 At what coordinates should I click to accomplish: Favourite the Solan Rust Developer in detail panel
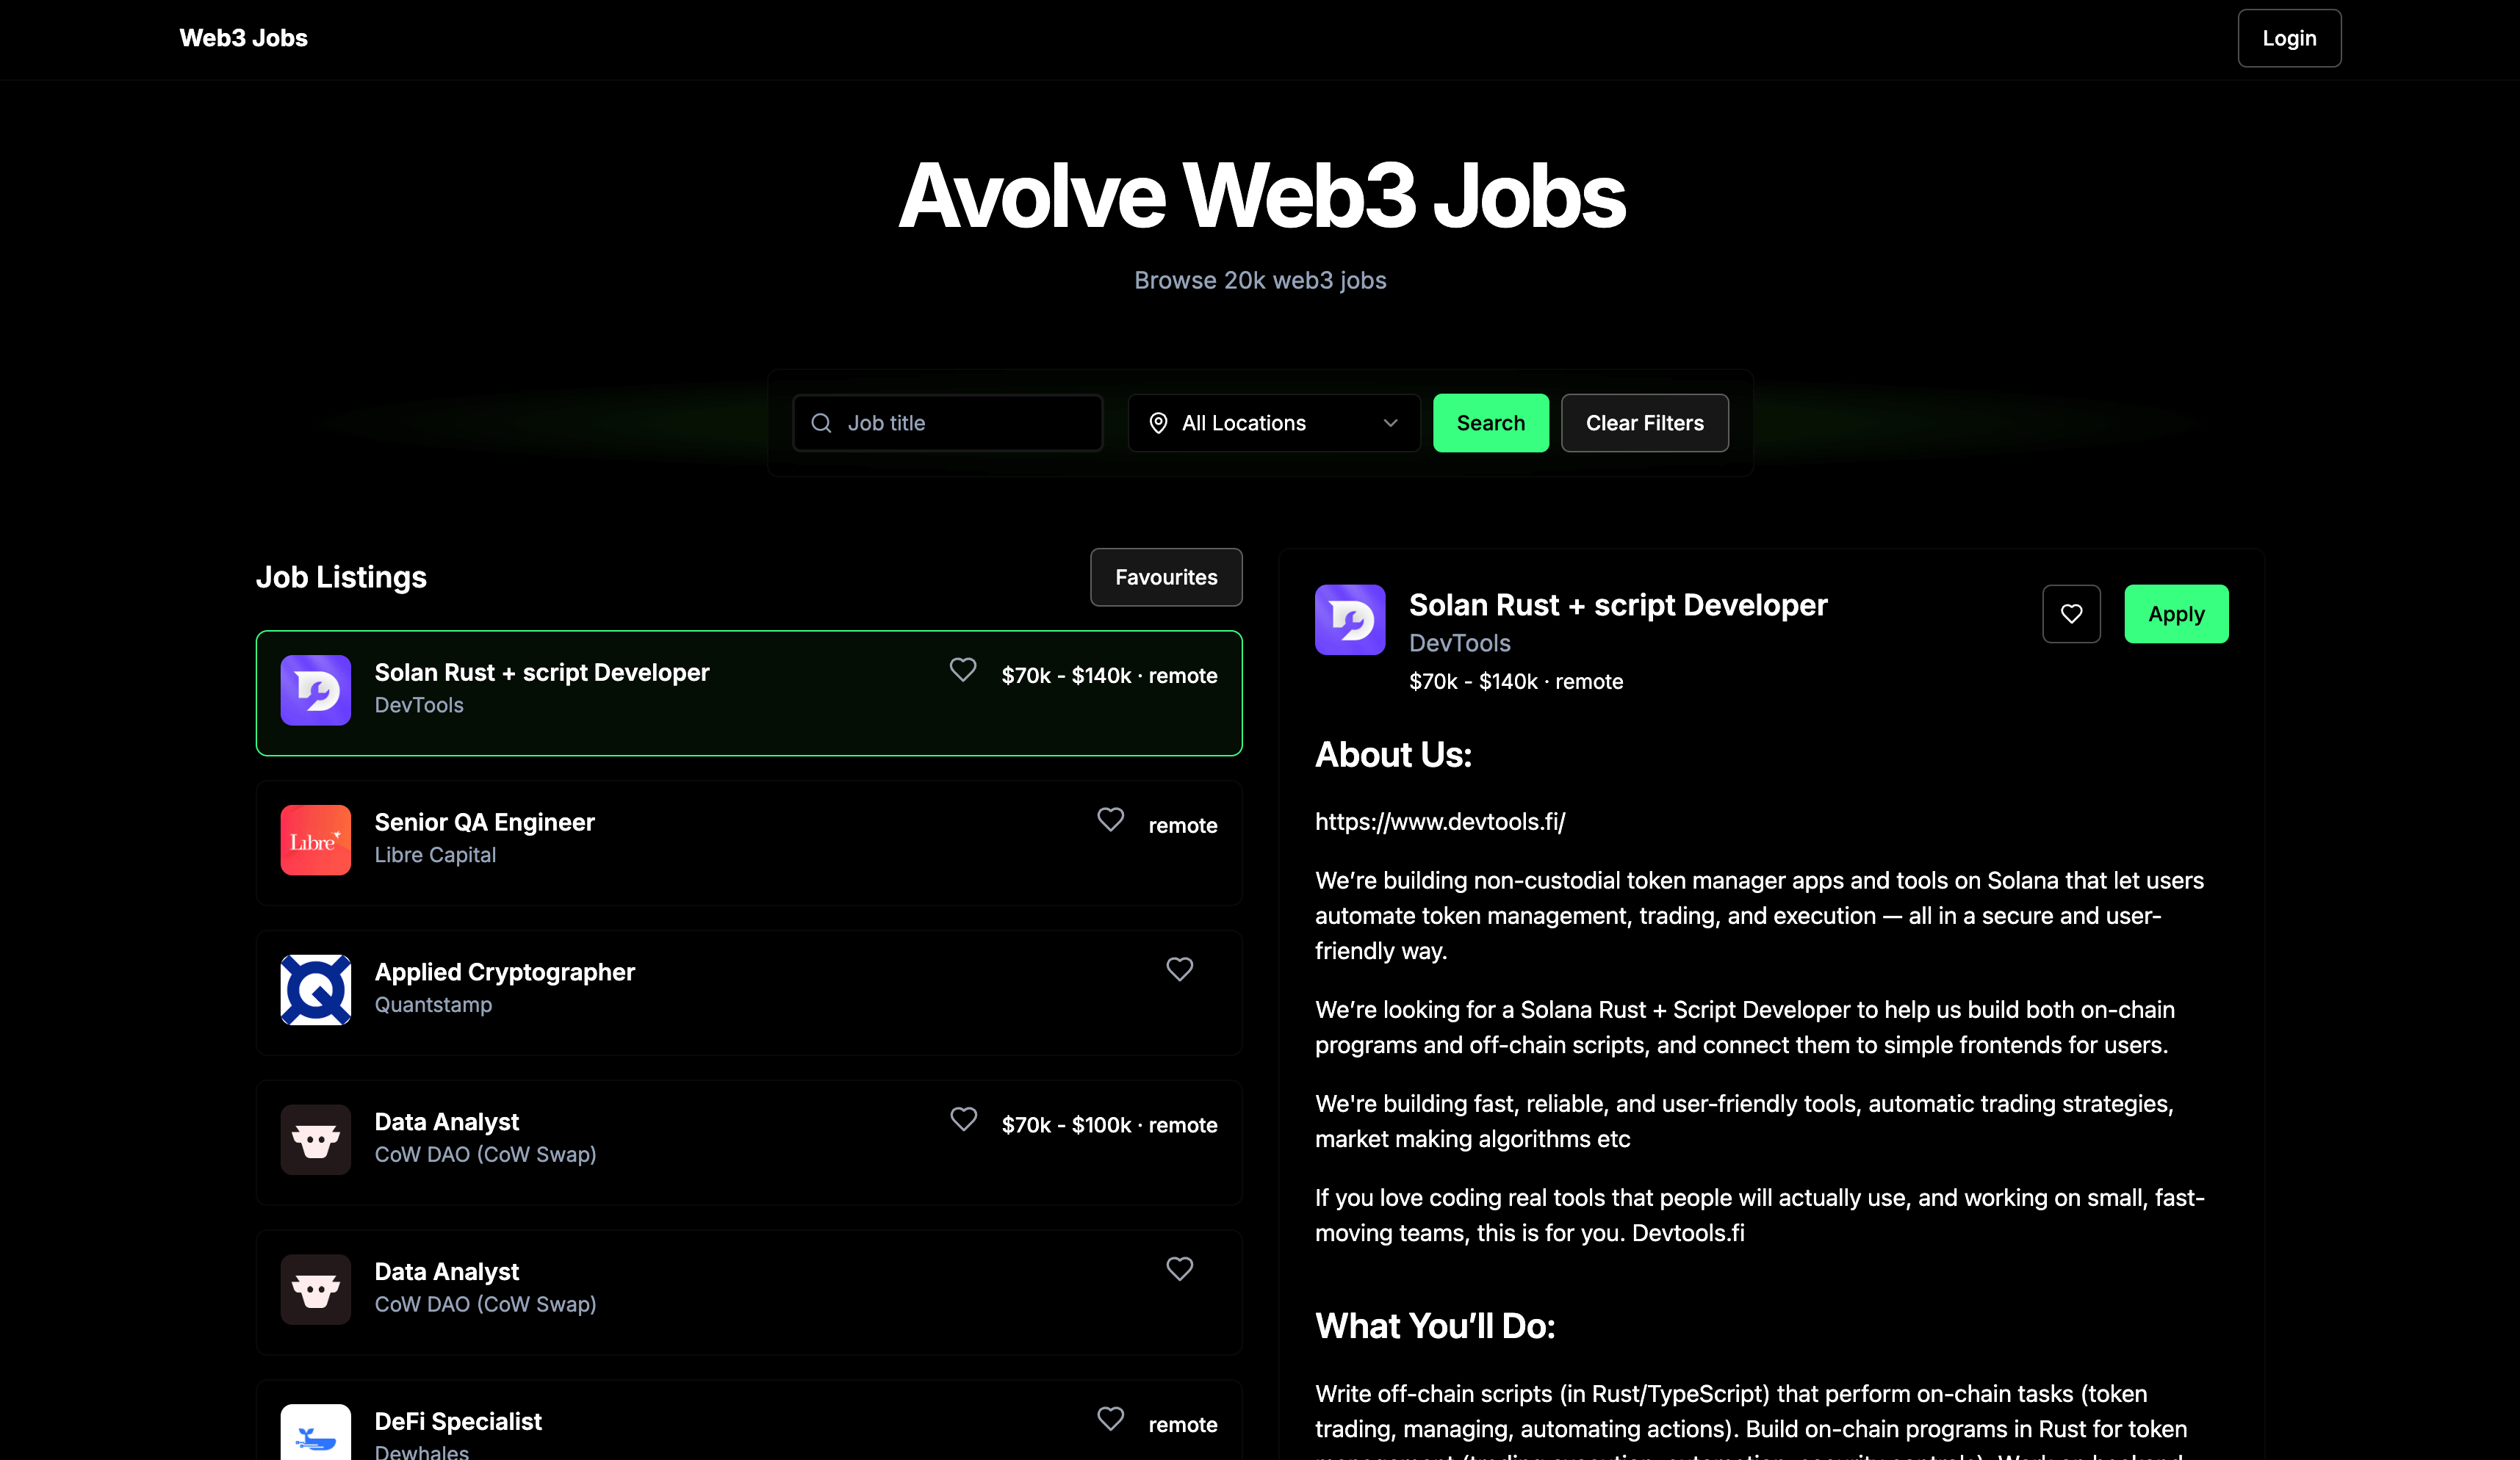[x=2071, y=612]
